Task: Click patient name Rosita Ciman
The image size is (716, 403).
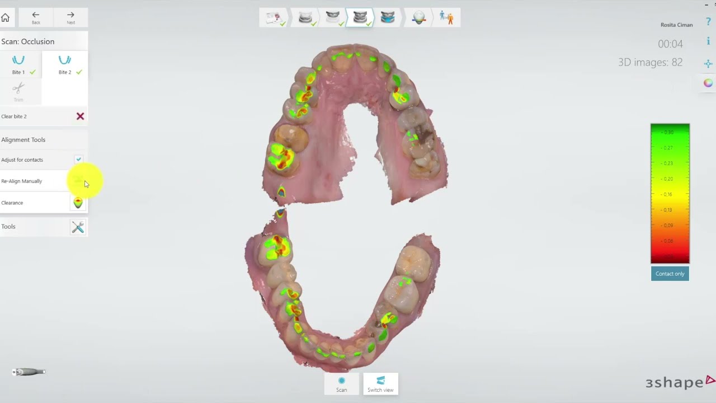Action: pos(676,25)
